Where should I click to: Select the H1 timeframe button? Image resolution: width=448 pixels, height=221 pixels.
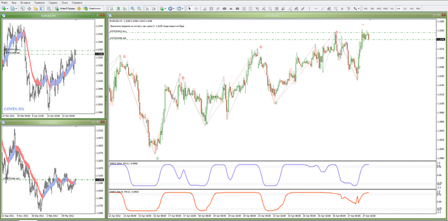click(x=392, y=8)
